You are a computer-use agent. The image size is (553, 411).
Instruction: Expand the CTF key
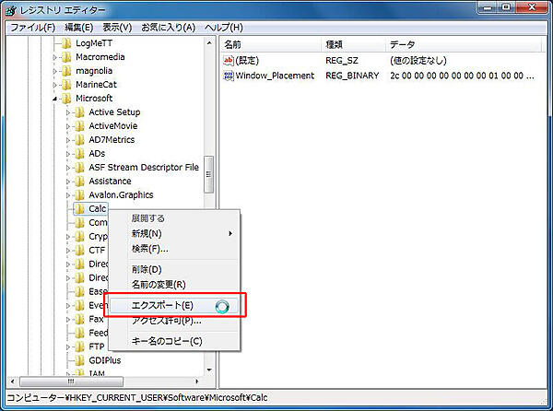pos(68,251)
